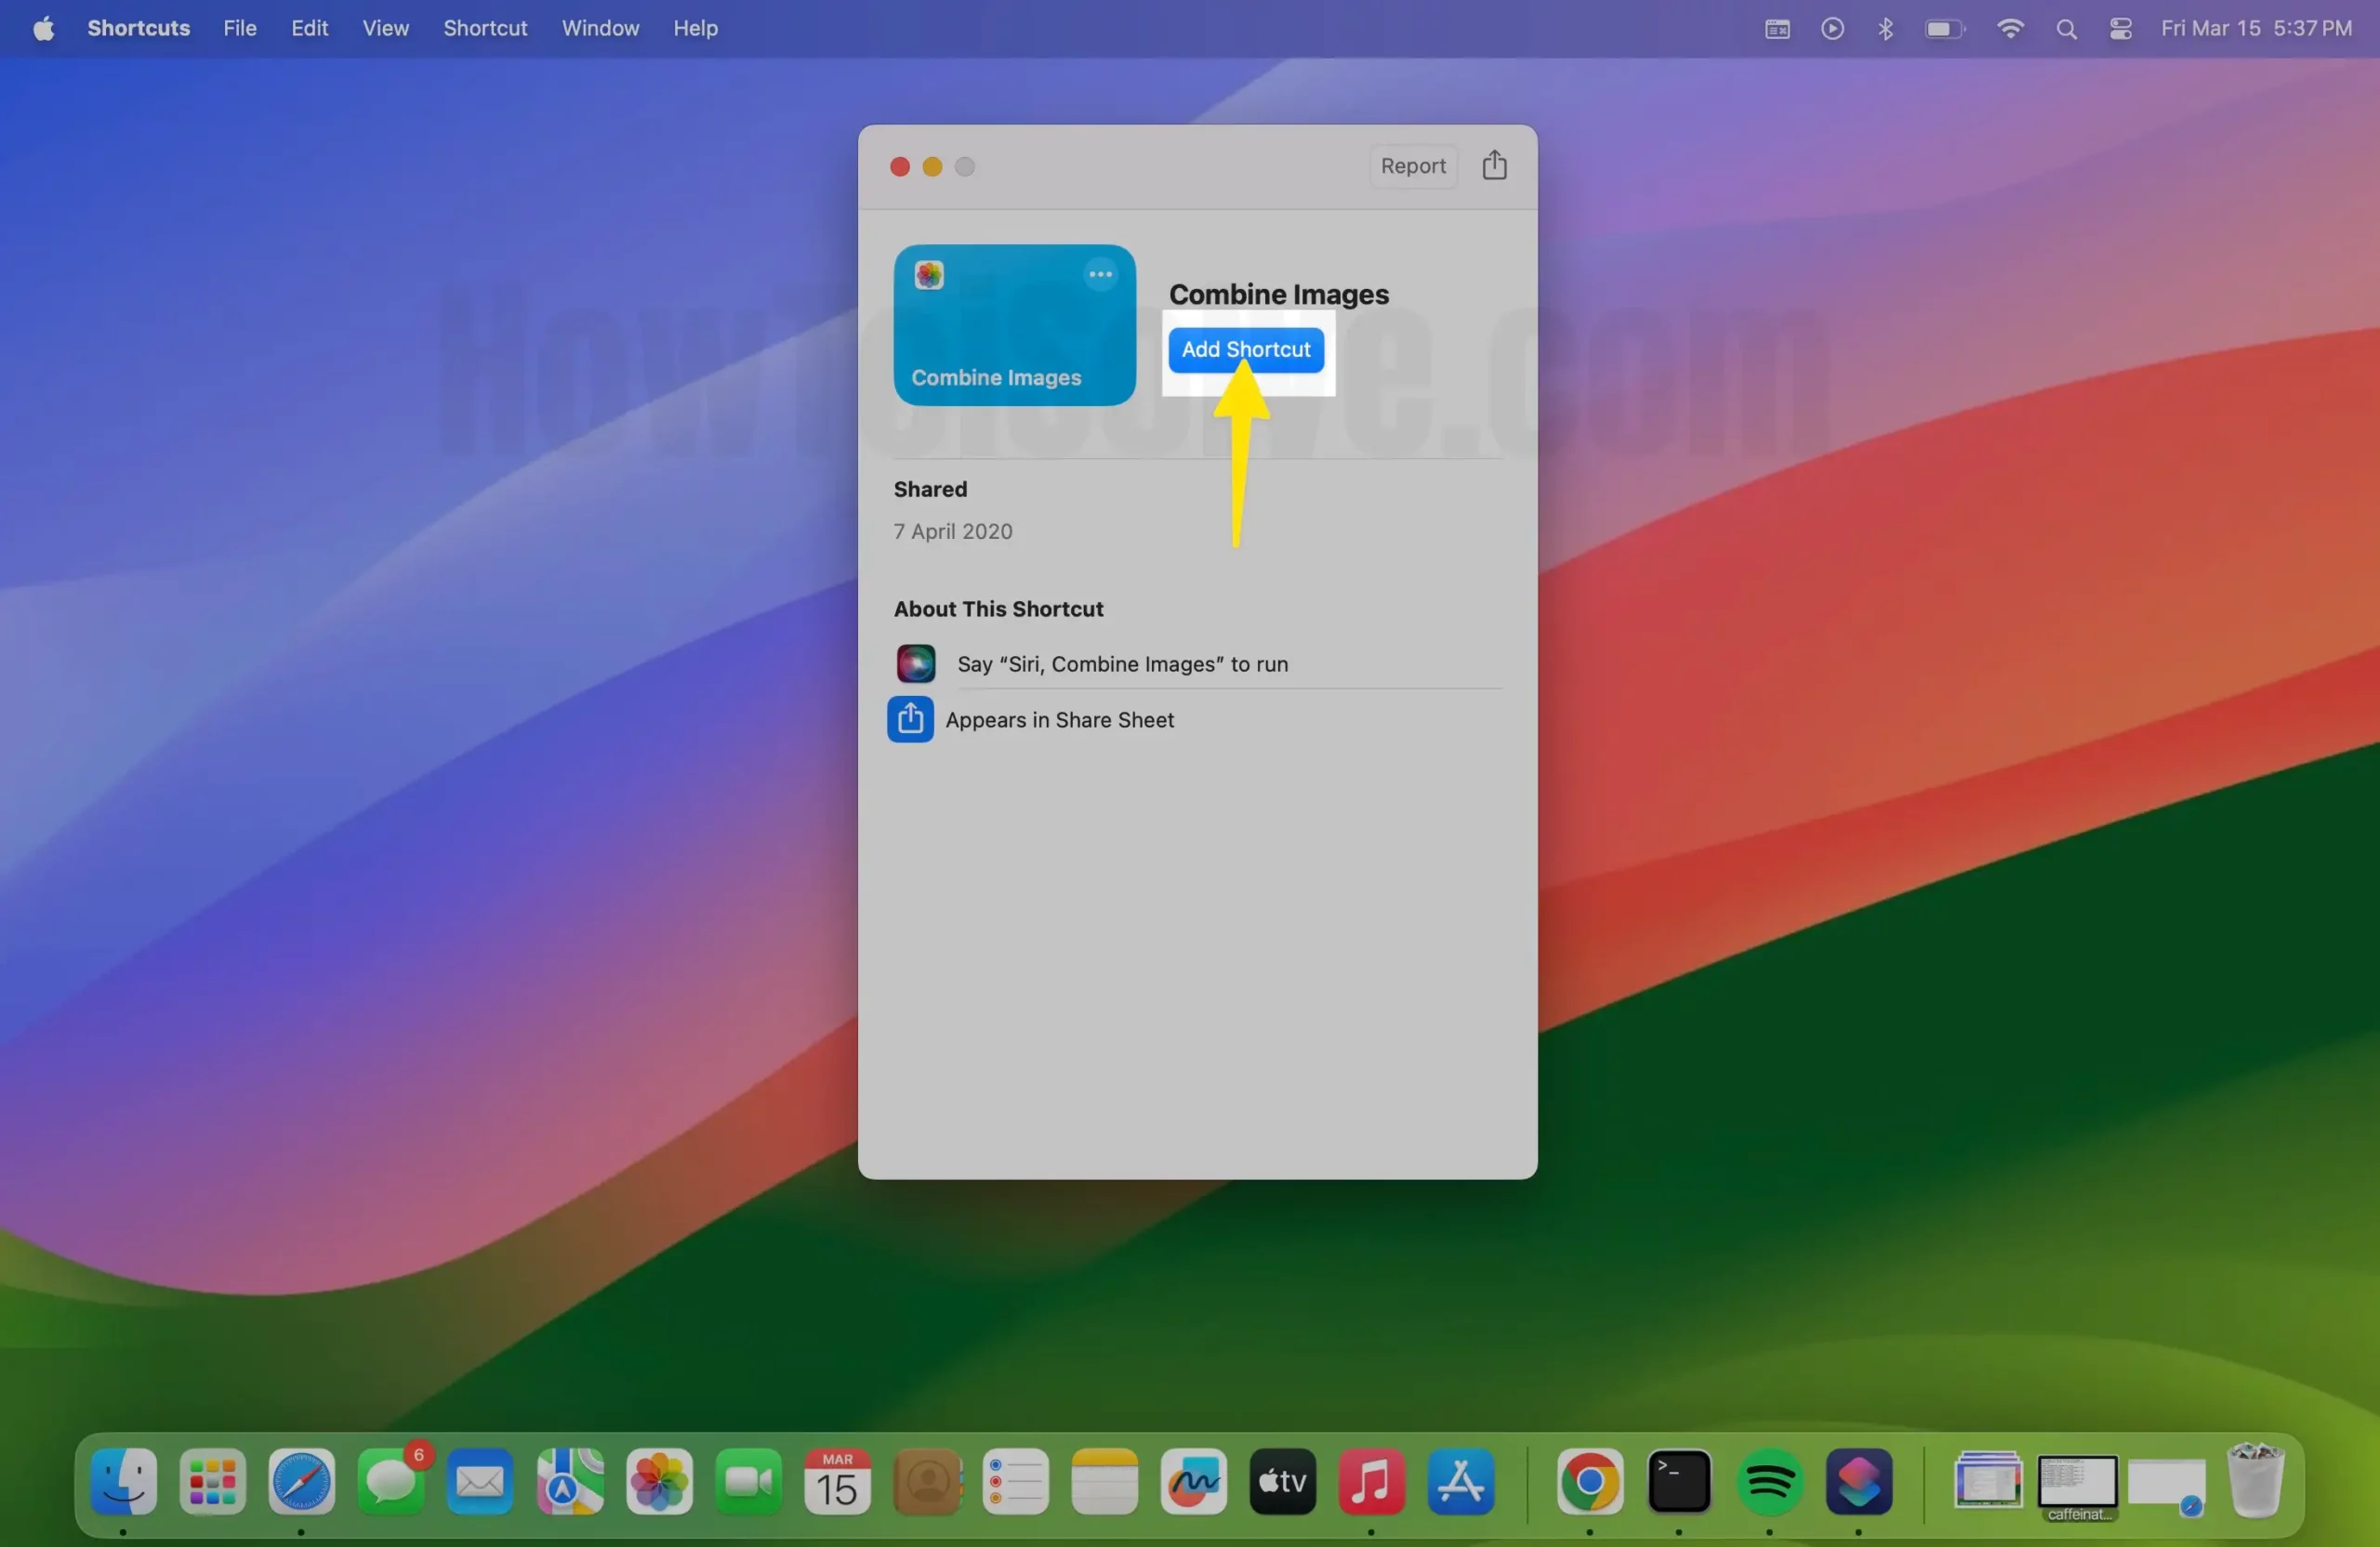Open Mail from the Dock

480,1480
